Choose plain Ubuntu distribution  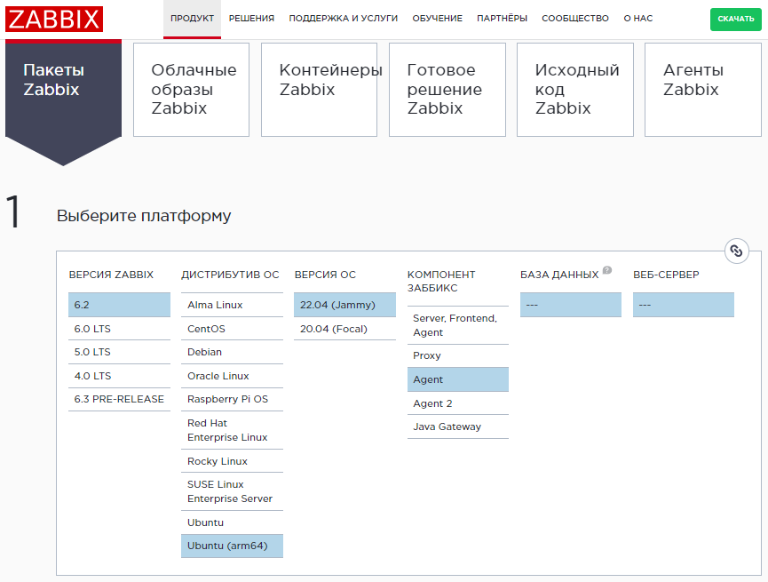[x=232, y=522]
